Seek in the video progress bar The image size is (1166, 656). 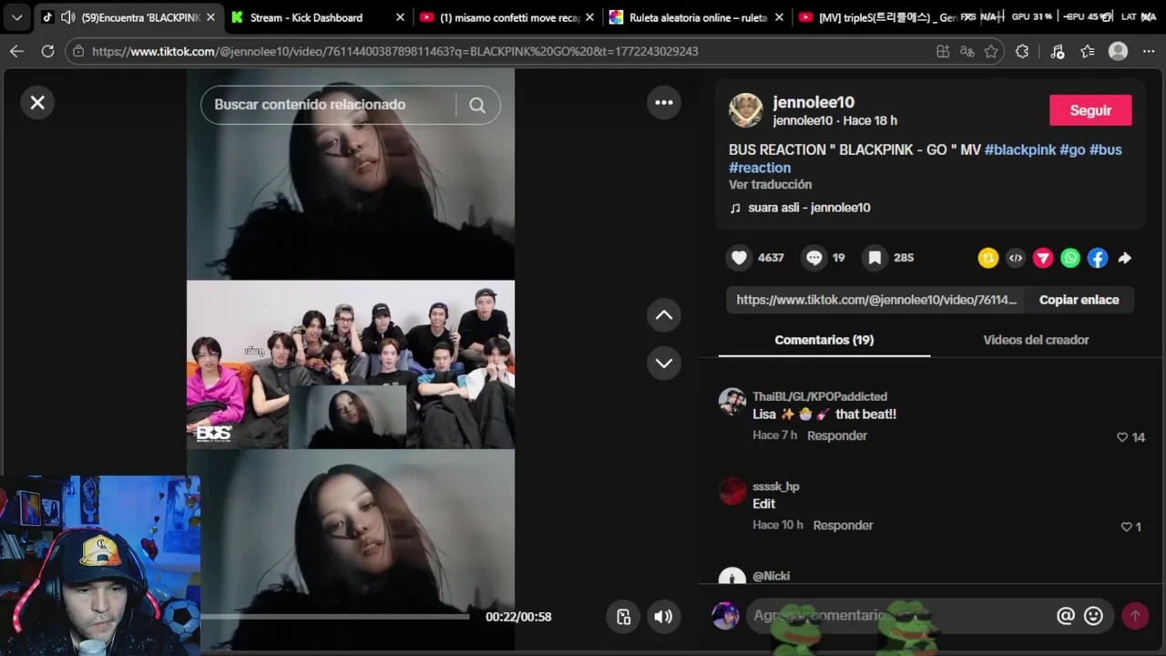pyautogui.click(x=335, y=617)
